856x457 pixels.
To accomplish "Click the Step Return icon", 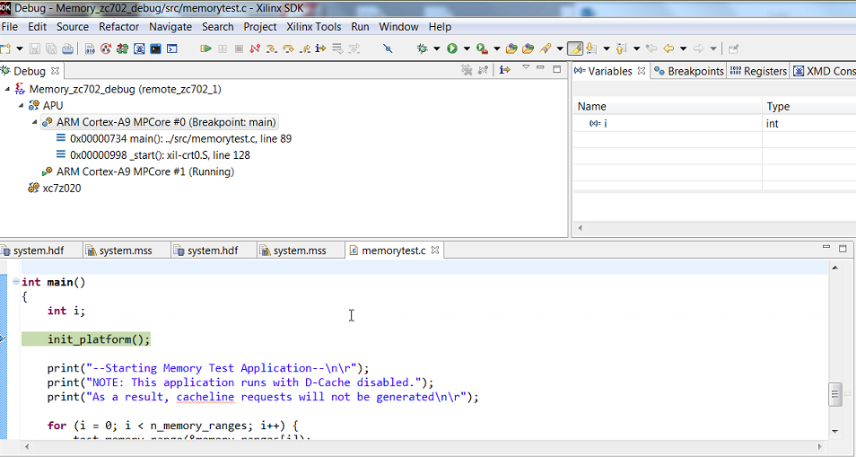I will click(x=304, y=48).
